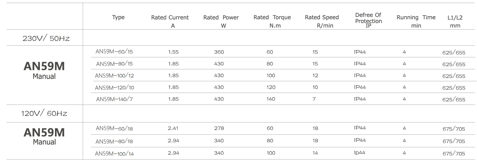Choose model AN59M-120/10

point(114,88)
